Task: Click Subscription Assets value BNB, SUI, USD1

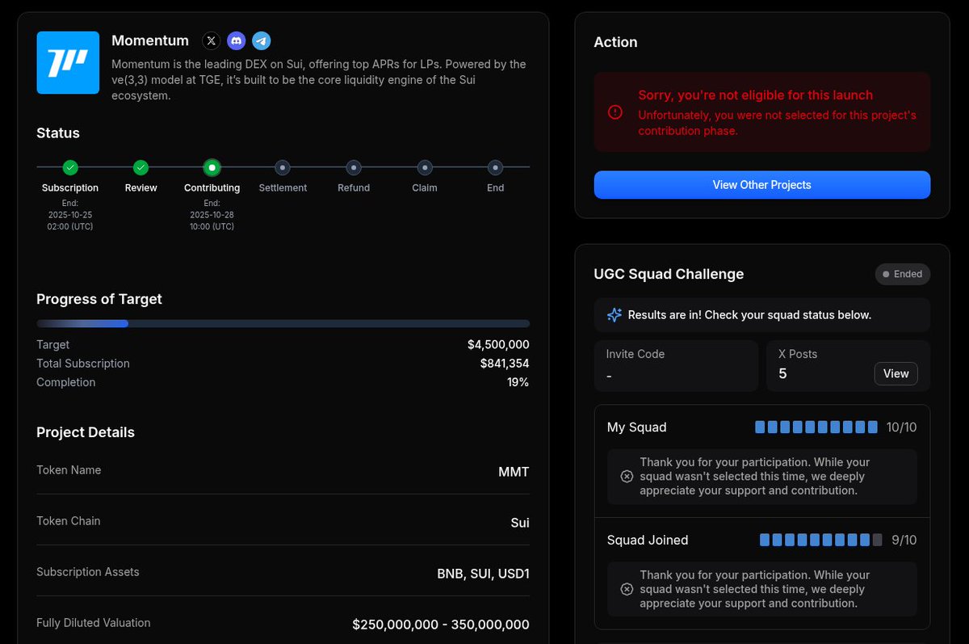Action: pos(483,574)
